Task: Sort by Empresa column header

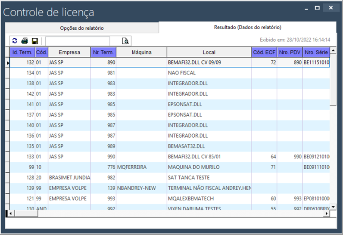Action: (69, 53)
